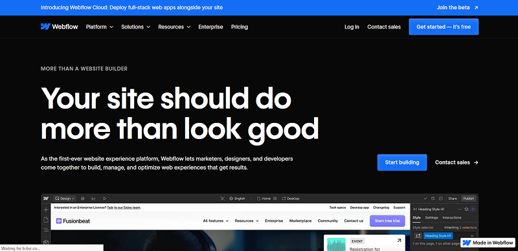Image resolution: width=518 pixels, height=251 pixels.
Task: Switch to the Settings tab
Action: 431,217
